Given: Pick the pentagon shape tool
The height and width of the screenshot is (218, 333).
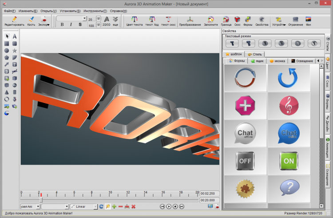Looking at the screenshot, I should pyautogui.click(x=7, y=58).
